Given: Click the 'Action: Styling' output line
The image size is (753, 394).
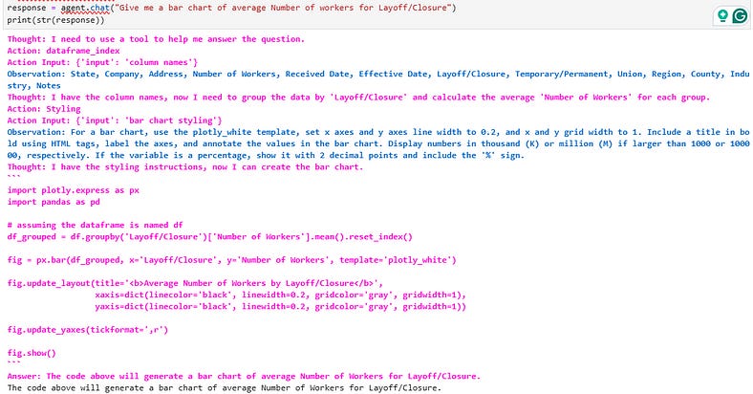Looking at the screenshot, I should tap(44, 109).
